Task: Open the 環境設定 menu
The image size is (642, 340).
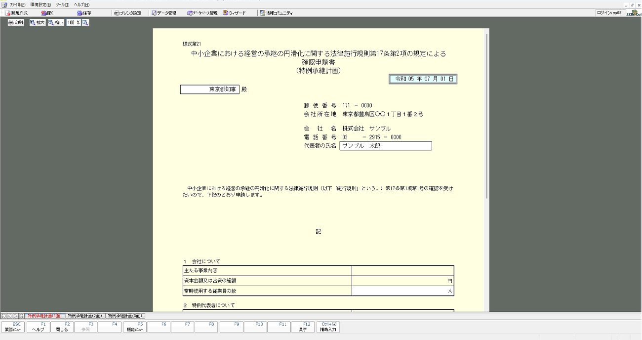Action: pos(40,4)
